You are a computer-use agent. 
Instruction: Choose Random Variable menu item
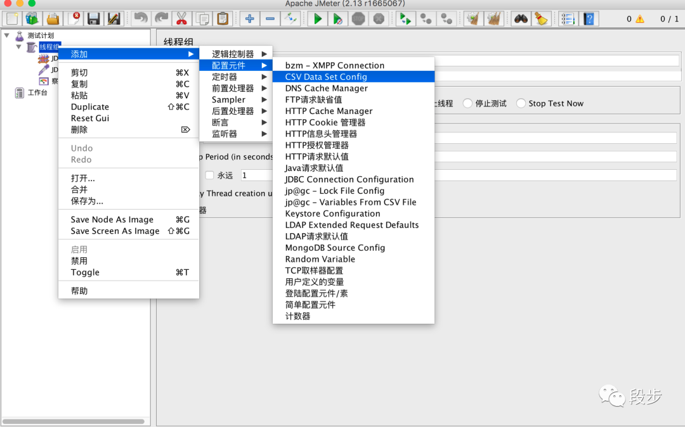(353, 259)
